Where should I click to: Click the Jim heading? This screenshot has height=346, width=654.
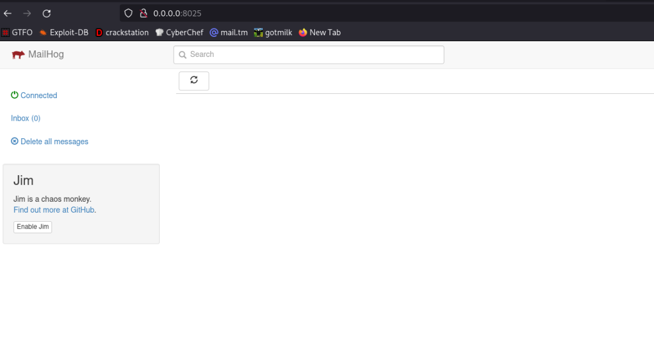pyautogui.click(x=24, y=181)
